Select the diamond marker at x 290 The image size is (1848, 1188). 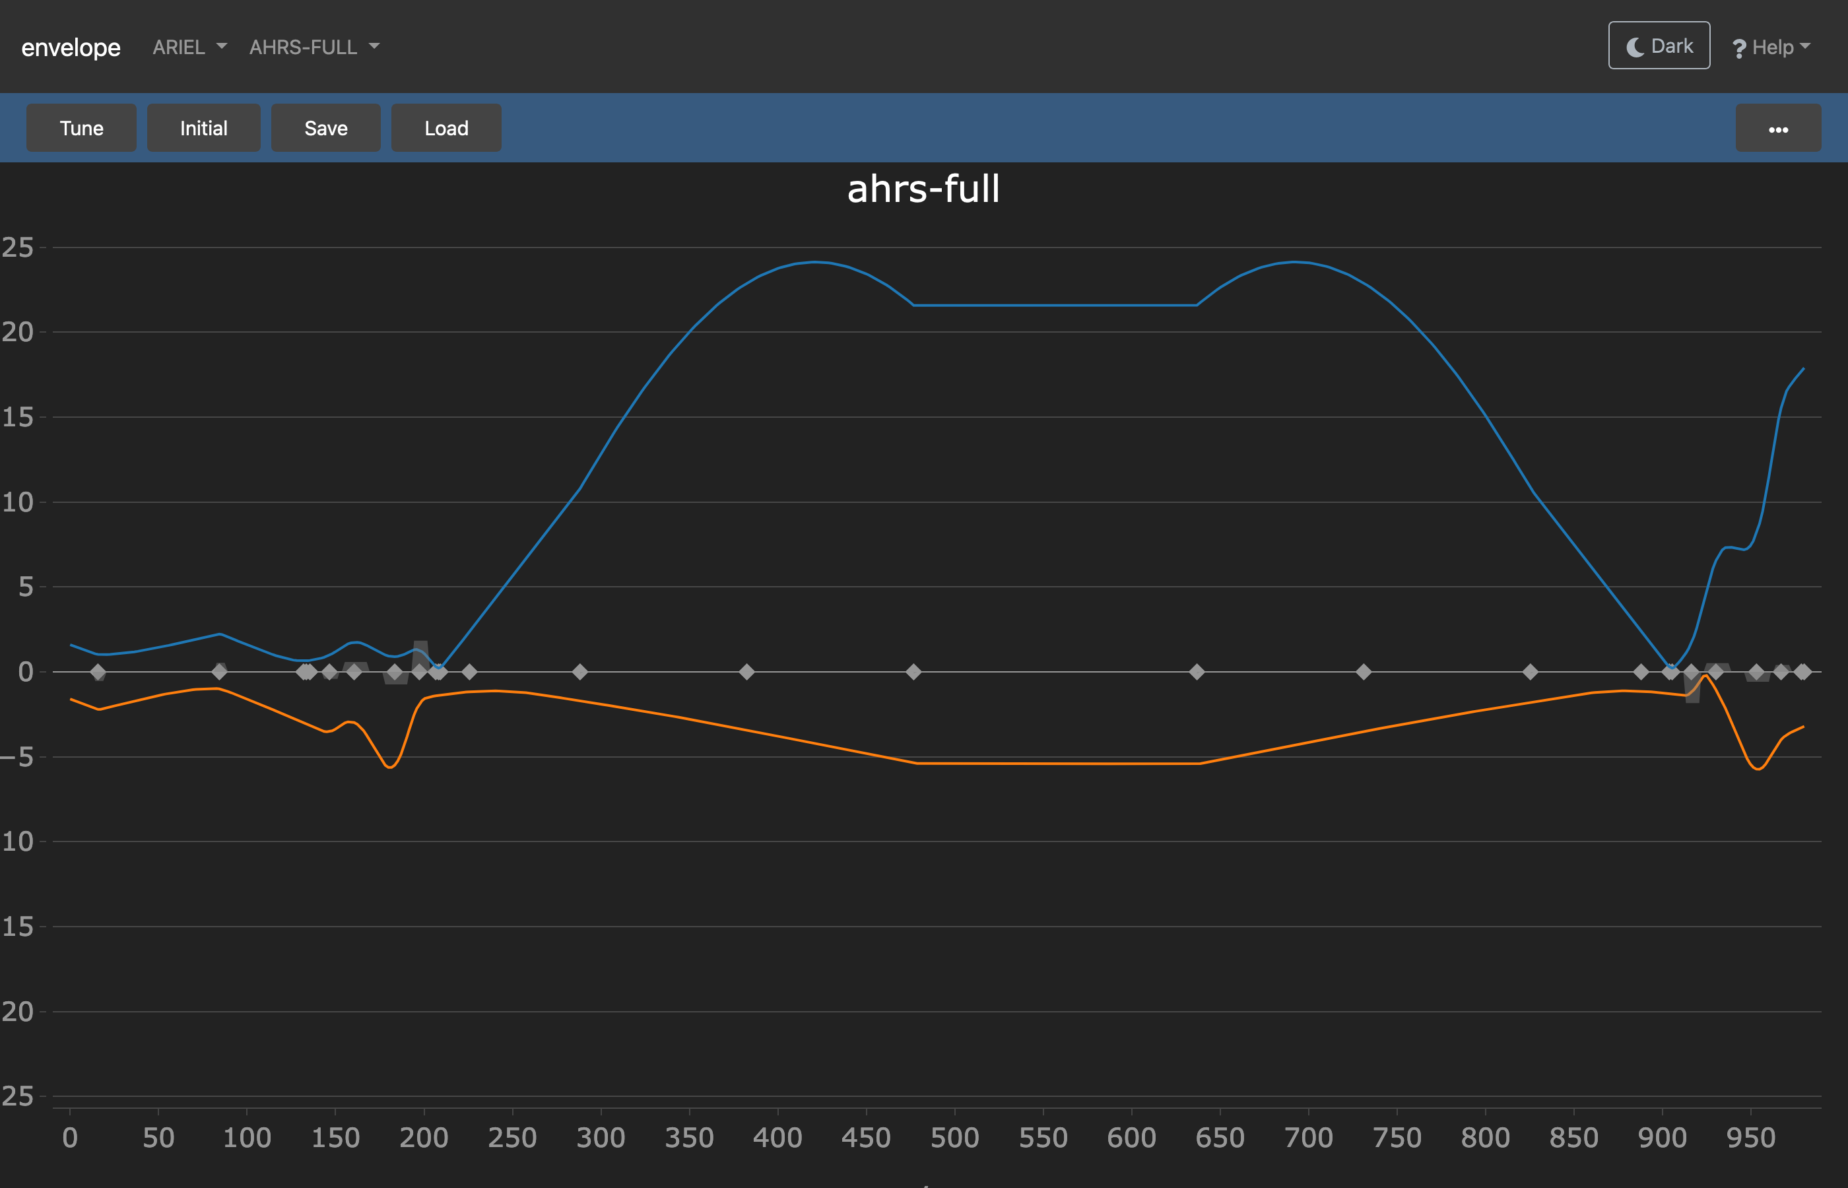580,672
